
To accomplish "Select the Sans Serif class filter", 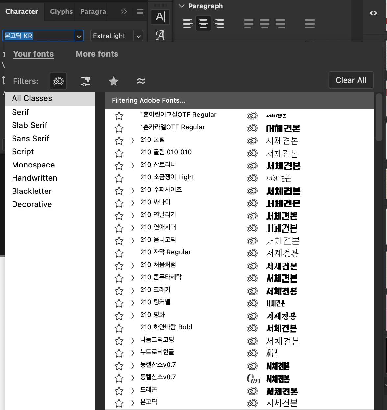I will click(31, 139).
